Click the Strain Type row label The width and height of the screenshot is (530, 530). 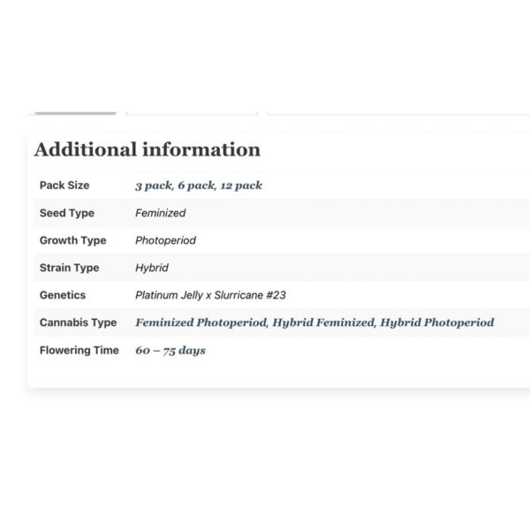(69, 268)
